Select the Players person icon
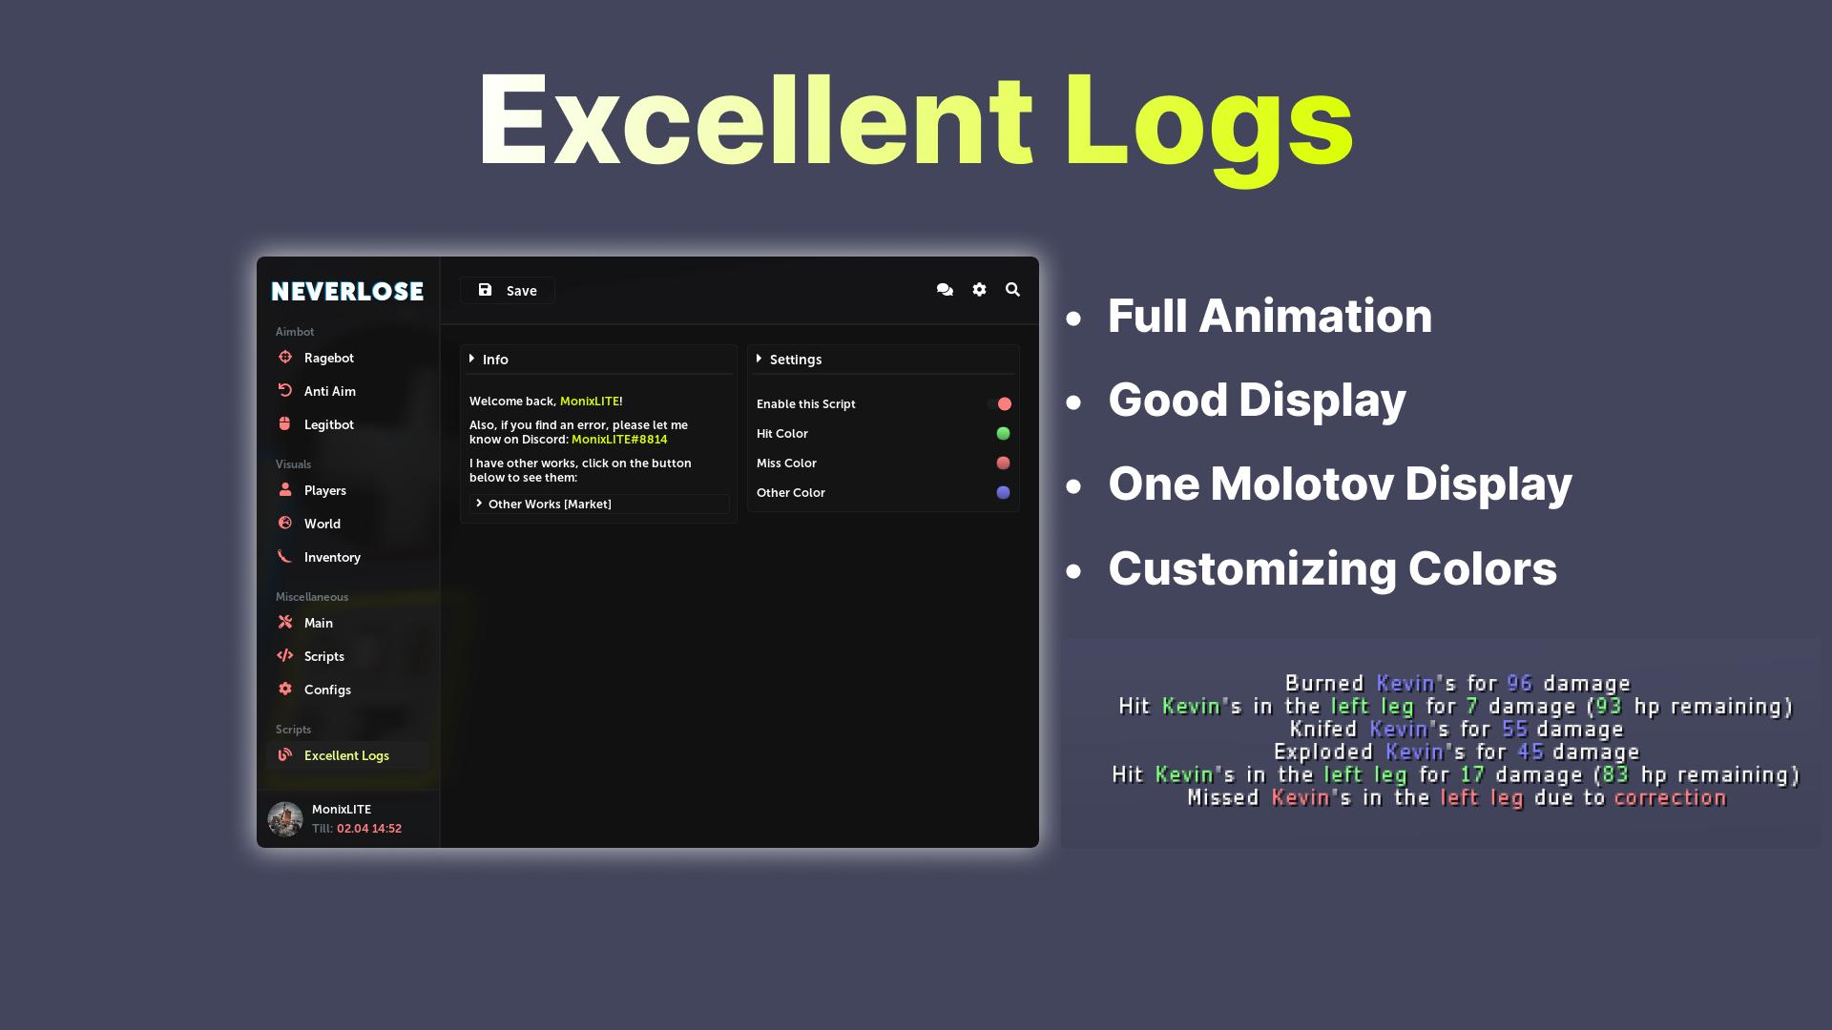Screen dimensions: 1832x1030 click(285, 490)
